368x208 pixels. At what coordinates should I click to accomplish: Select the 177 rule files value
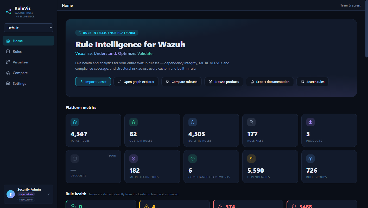coord(252,134)
